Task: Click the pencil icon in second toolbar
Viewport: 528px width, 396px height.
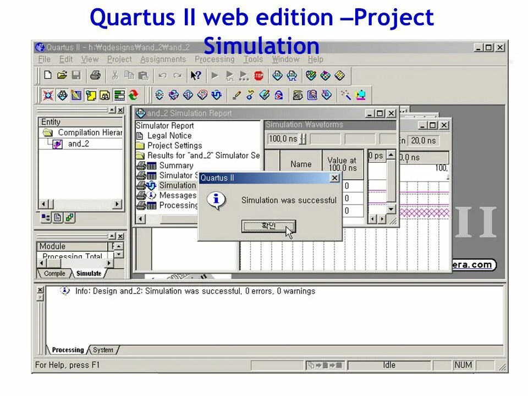Action: click(x=237, y=95)
